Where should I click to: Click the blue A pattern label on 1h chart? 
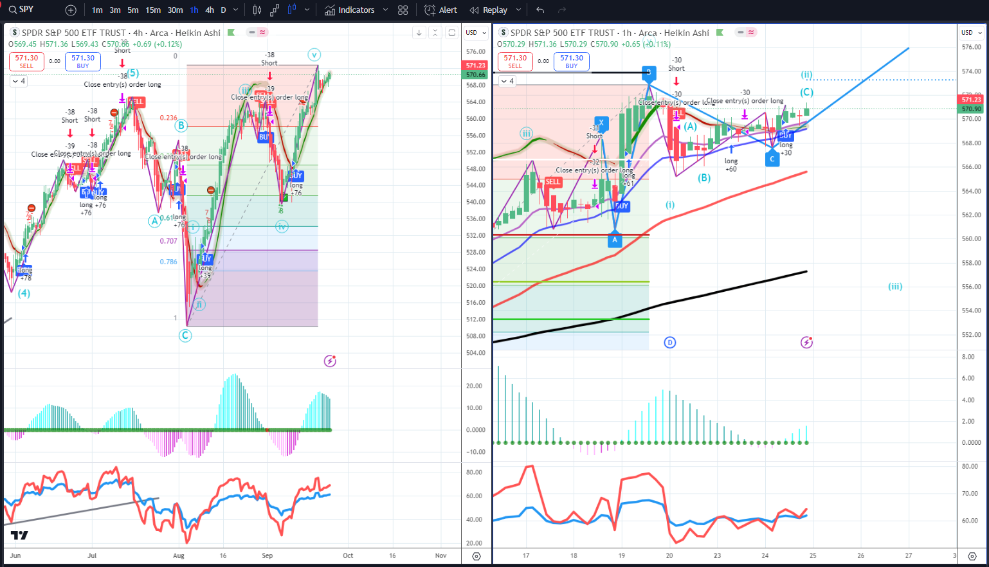(x=614, y=240)
